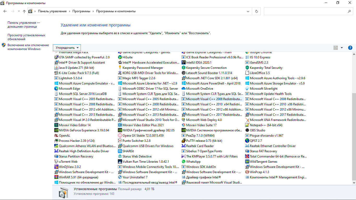Open Включение или отключение компонентов Windows

pyautogui.click(x=28, y=47)
